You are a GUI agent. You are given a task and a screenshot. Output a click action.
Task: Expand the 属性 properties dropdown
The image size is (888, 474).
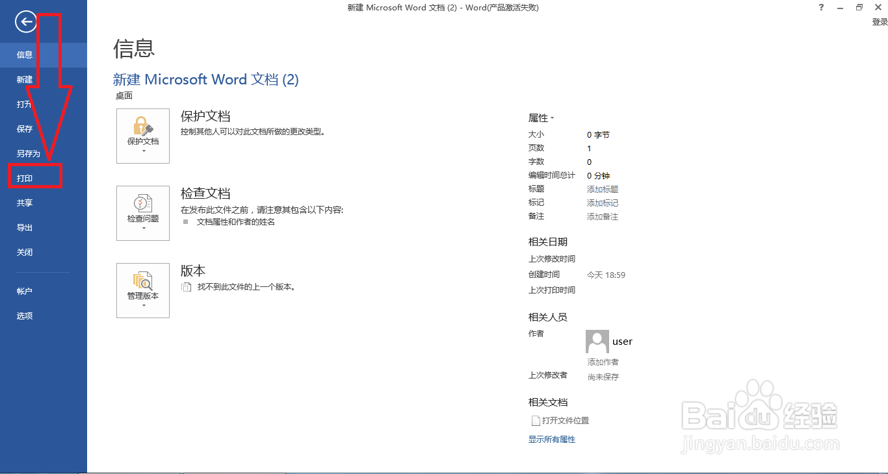(541, 118)
